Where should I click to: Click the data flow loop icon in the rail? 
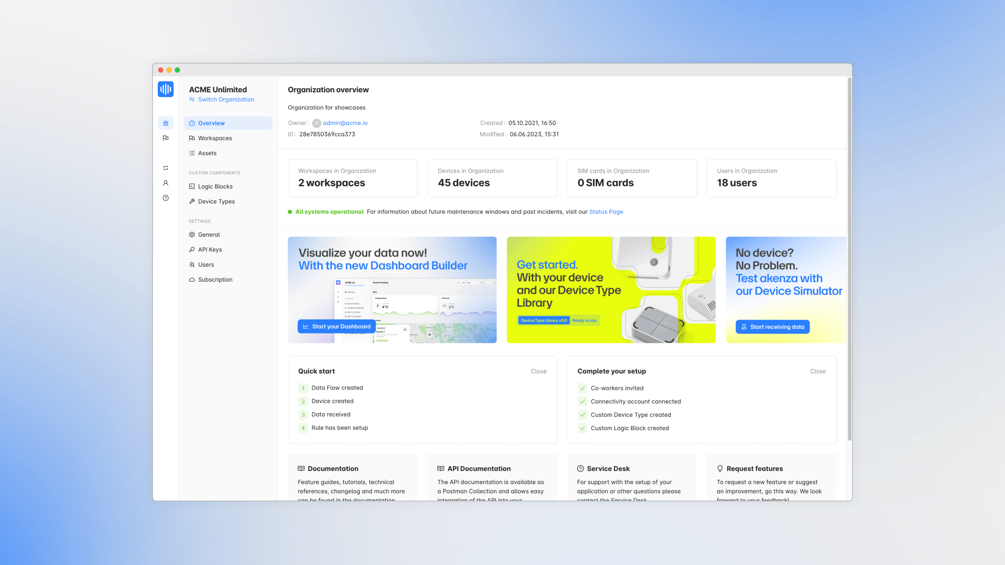pyautogui.click(x=165, y=168)
